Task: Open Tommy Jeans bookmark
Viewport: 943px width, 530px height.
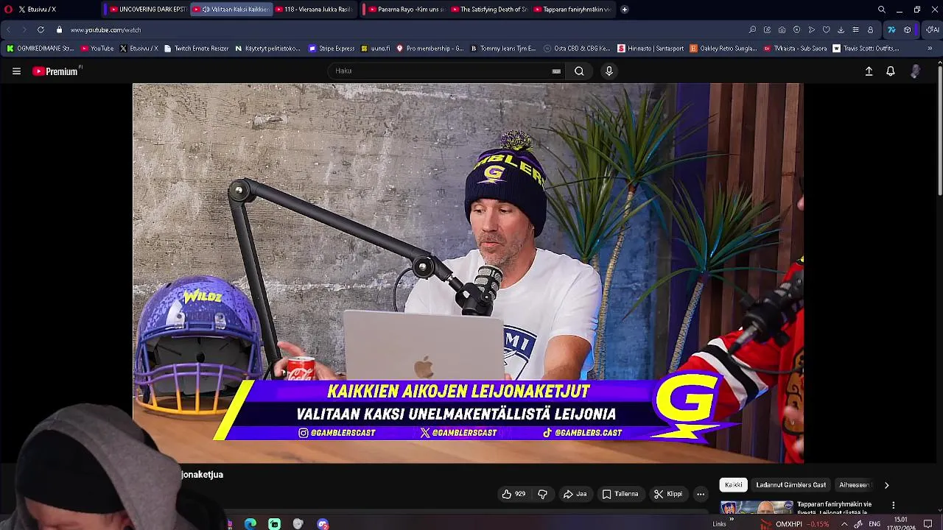Action: tap(503, 49)
